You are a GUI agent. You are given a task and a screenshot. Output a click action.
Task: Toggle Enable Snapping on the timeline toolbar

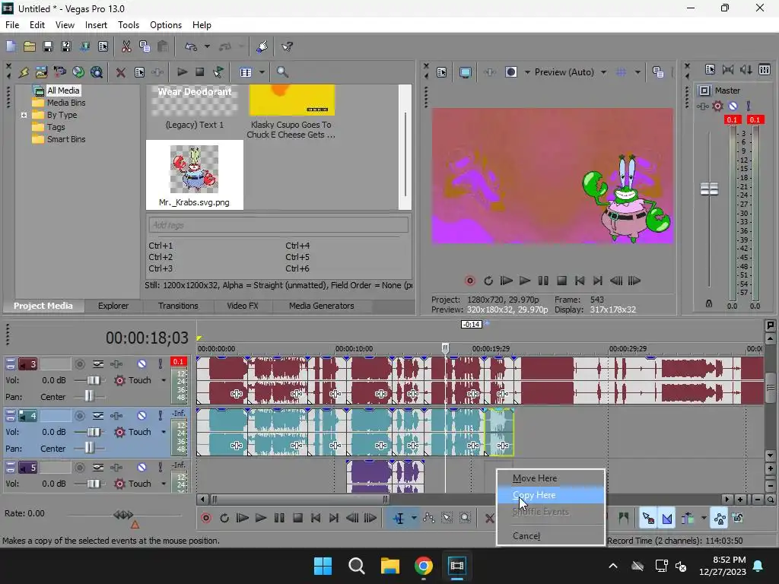(x=648, y=518)
